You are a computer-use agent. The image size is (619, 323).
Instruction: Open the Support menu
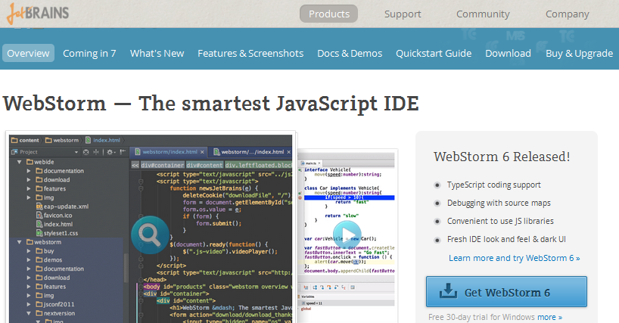[x=403, y=14]
